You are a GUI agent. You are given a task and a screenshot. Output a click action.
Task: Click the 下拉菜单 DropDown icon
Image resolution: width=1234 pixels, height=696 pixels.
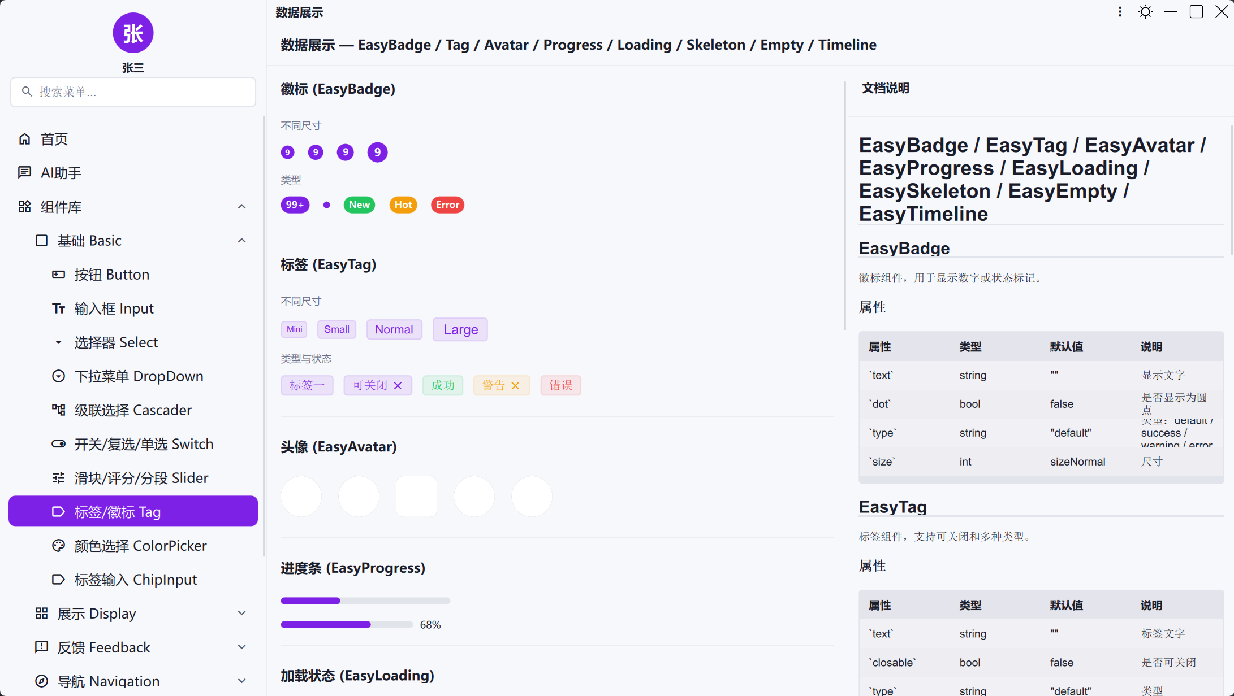coord(58,376)
